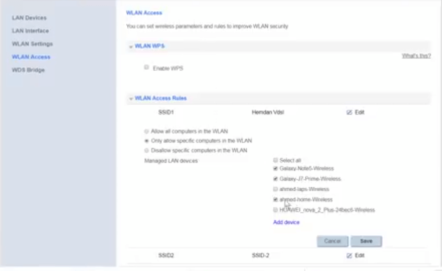Select Allow all computers in the WLAN
Image resolution: width=442 pixels, height=271 pixels.
pyautogui.click(x=146, y=131)
